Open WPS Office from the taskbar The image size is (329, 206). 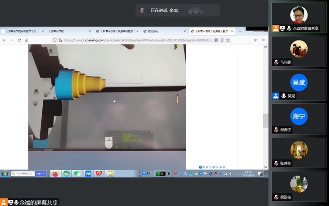point(98,174)
